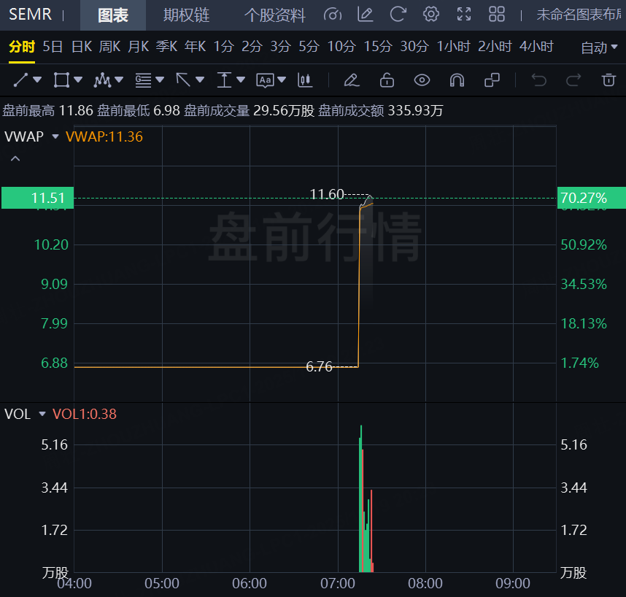626x597 pixels.
Task: Open the VOL indicator dropdown
Action: 42,414
